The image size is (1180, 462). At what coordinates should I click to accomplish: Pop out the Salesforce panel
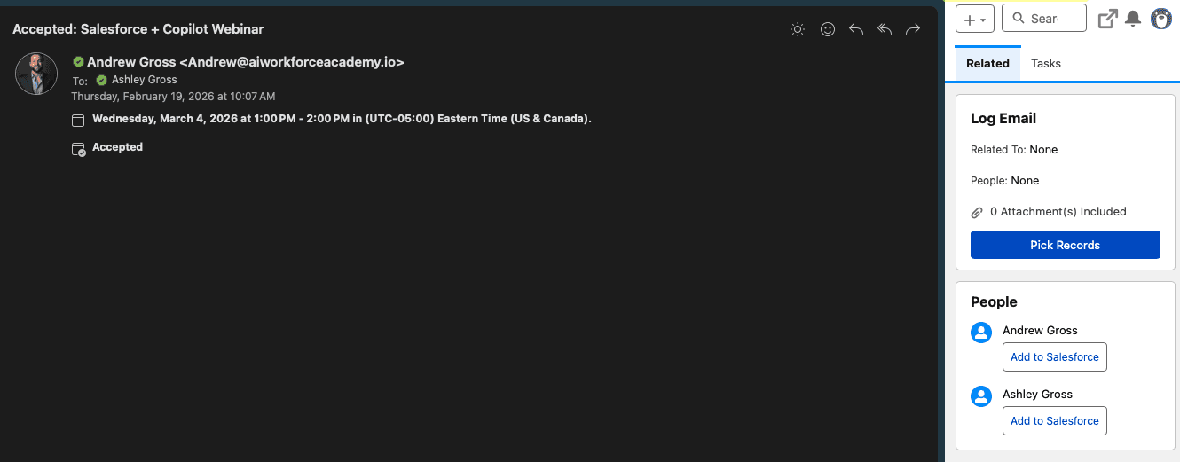point(1107,19)
